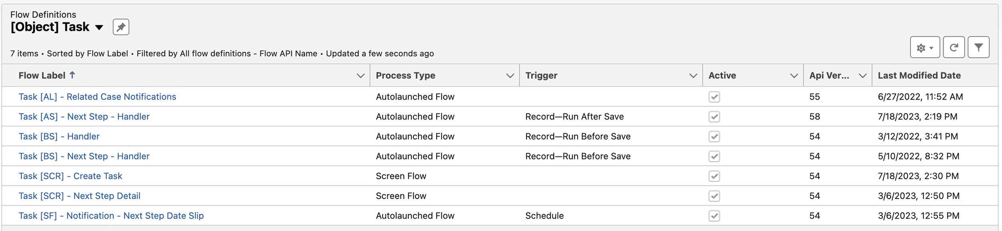This screenshot has height=231, width=1002.
Task: Show the list filters panel
Action: pyautogui.click(x=978, y=48)
